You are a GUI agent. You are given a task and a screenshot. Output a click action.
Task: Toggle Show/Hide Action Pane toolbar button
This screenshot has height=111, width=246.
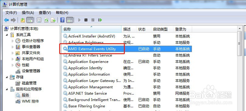pos(70,20)
